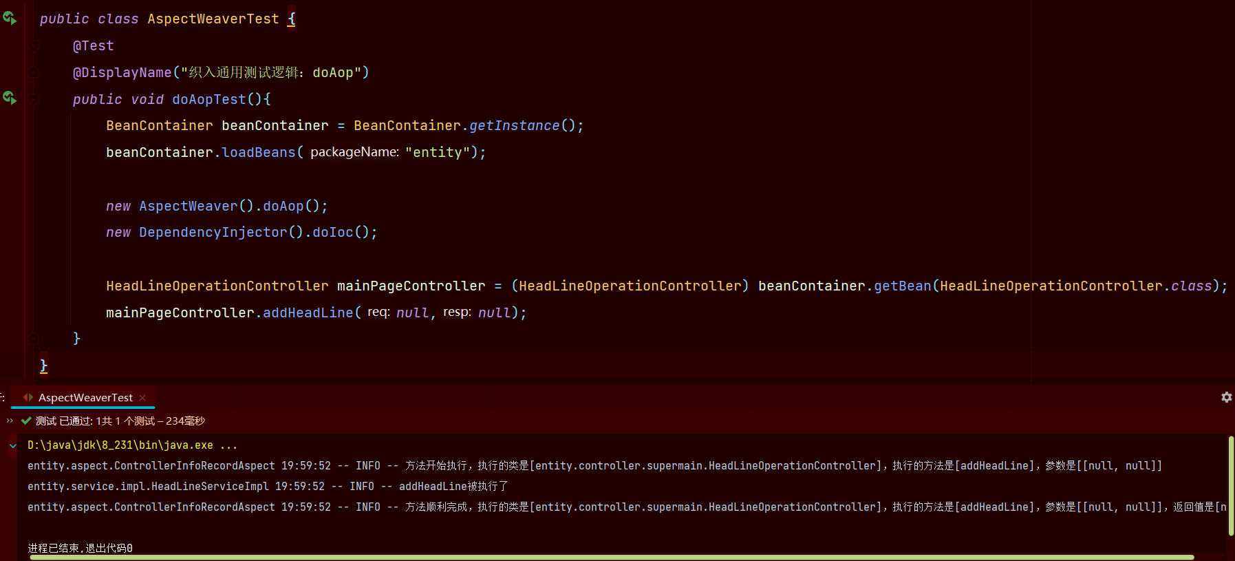Click the @DisplayName annotation
Image resolution: width=1235 pixels, height=561 pixels.
122,72
